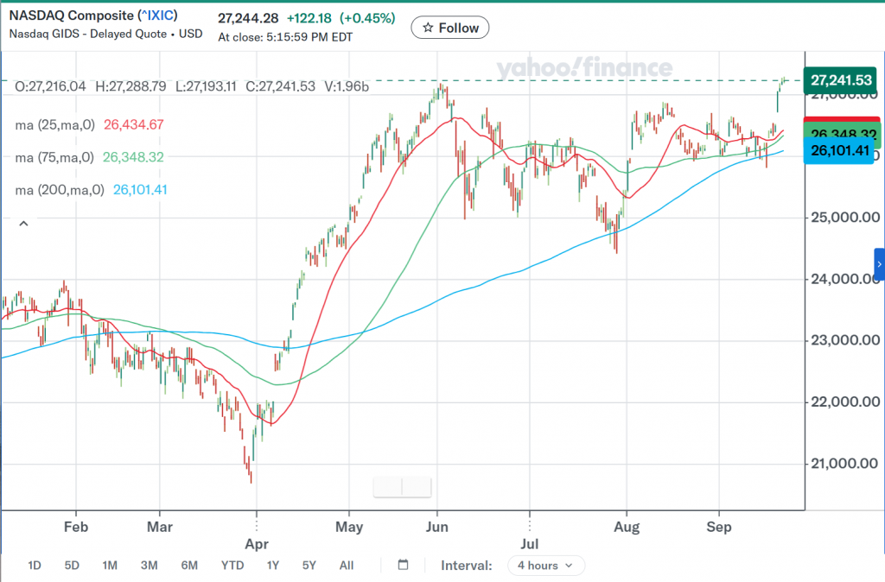The height and width of the screenshot is (582, 885).
Task: Switch to the 1M range
Action: point(110,565)
